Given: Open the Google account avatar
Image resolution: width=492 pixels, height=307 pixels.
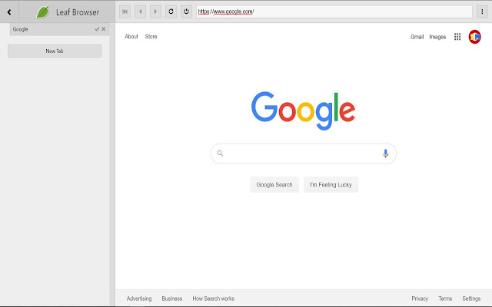Looking at the screenshot, I should 475,37.
